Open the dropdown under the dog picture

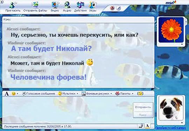pos(182,123)
